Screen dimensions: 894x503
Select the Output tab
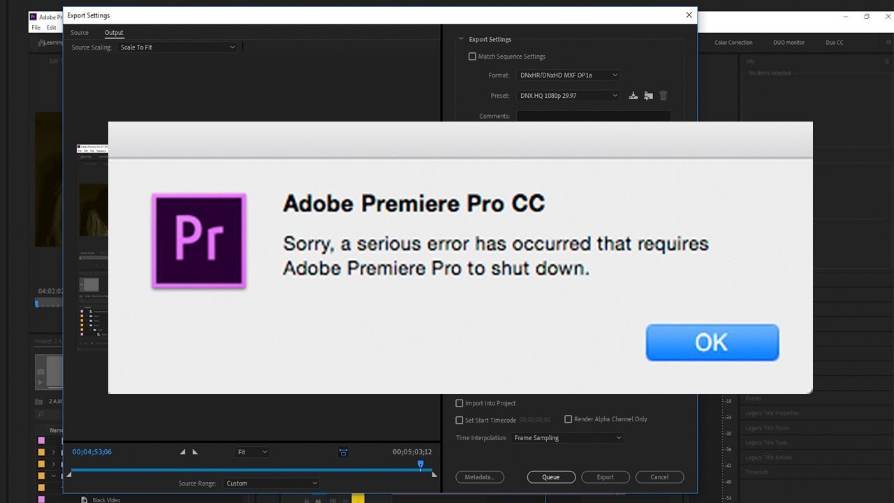click(x=114, y=33)
